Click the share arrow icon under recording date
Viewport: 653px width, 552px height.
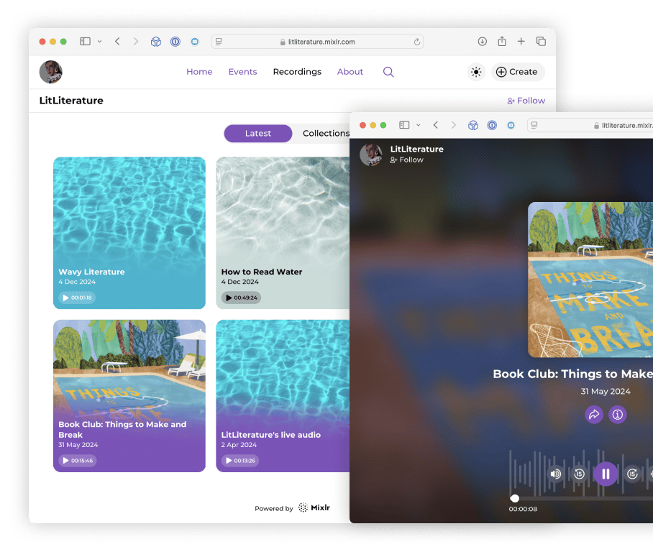click(593, 415)
